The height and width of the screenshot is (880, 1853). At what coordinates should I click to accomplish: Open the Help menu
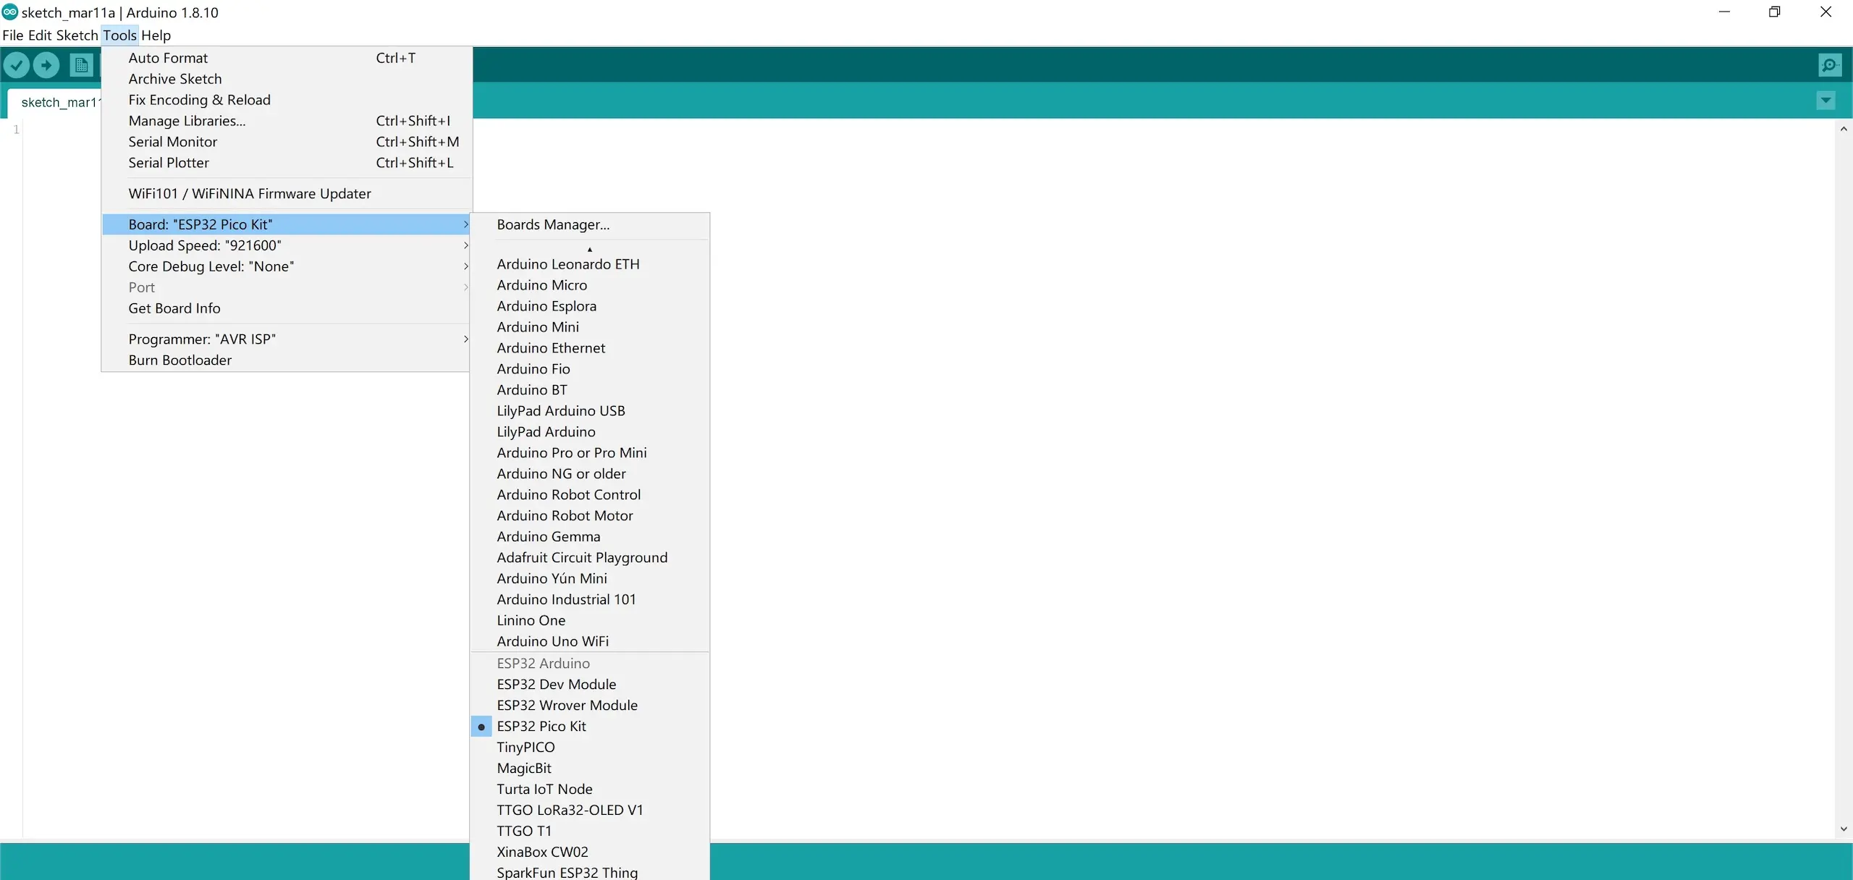tap(156, 35)
